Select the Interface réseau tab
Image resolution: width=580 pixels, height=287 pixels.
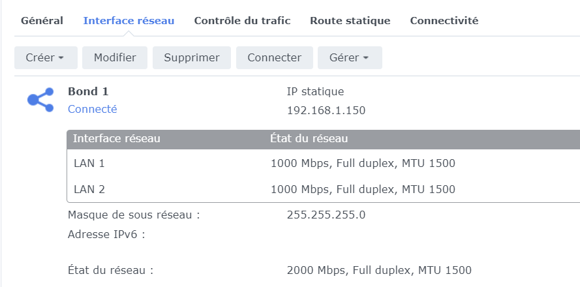pyautogui.click(x=129, y=21)
